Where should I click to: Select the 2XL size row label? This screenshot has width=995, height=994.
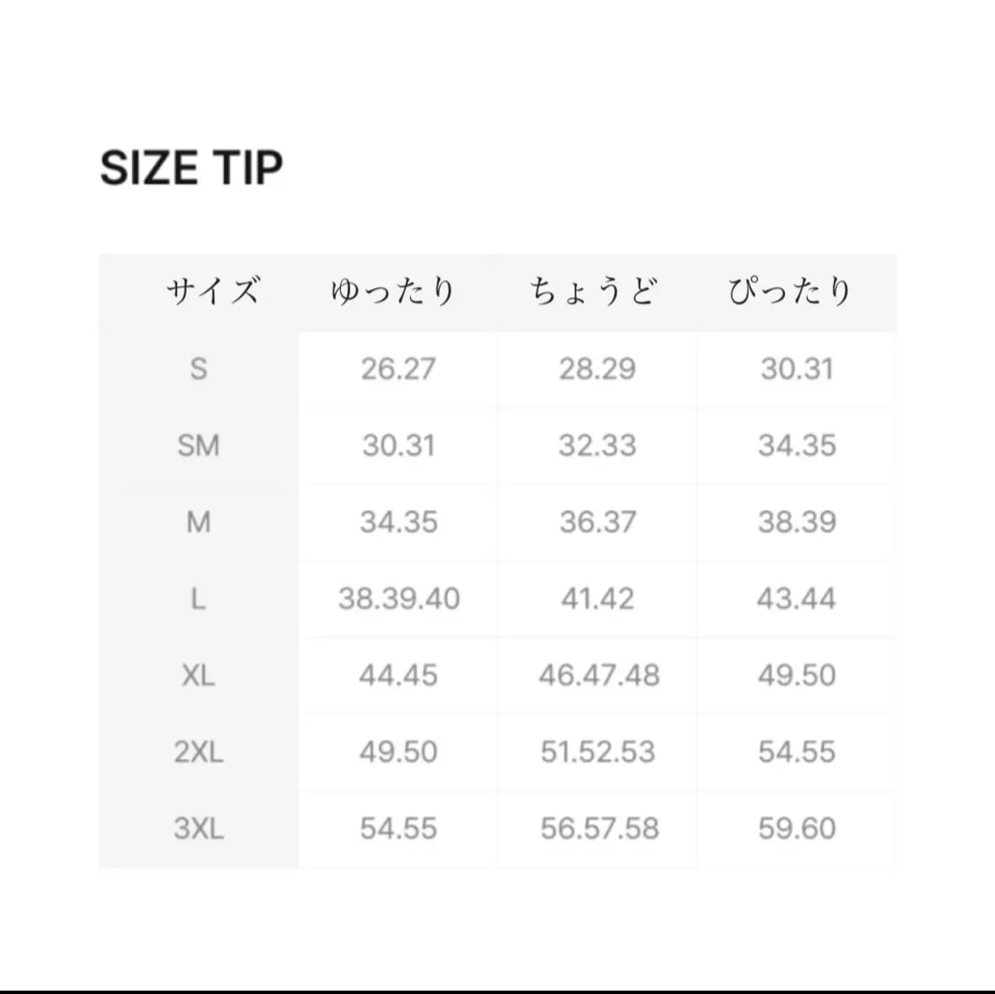click(x=198, y=752)
